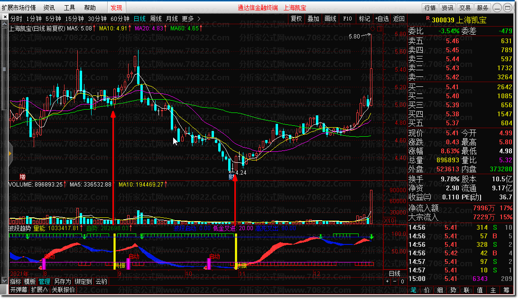The width and height of the screenshot is (519, 299).
Task: Click the 15:00 trade row showing 6343
Action: (x=461, y=279)
